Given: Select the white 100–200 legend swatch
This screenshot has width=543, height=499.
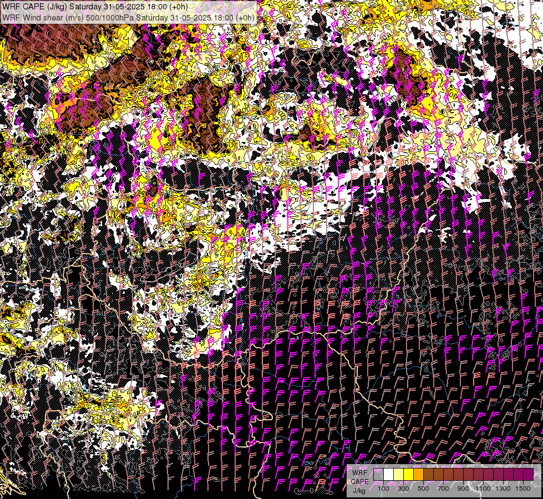Looking at the screenshot, I should tap(389, 474).
